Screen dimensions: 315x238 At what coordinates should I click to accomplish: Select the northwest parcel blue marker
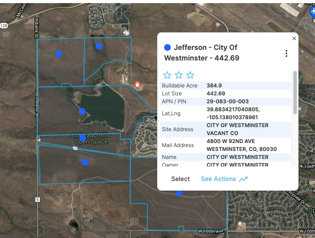[x=58, y=54]
